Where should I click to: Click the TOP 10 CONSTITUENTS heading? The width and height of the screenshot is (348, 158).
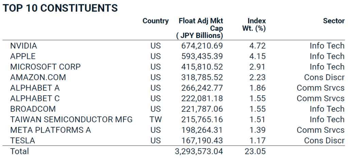60,8
